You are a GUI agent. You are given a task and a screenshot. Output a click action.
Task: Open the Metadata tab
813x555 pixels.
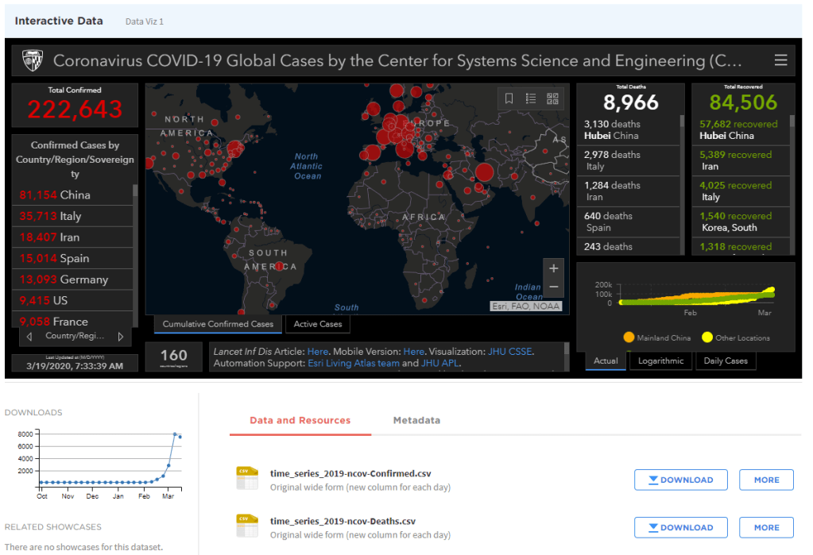click(x=416, y=420)
